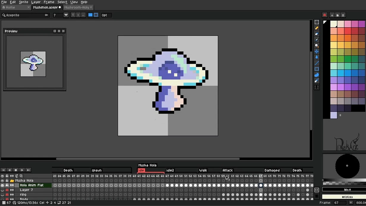Unlock Layer 7 red lock
The image size is (366, 206).
7,190
